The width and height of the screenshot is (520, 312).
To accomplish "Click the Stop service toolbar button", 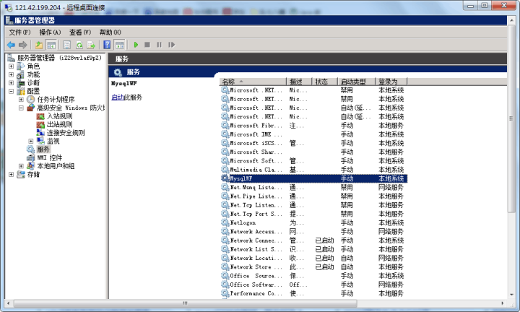I will (147, 45).
